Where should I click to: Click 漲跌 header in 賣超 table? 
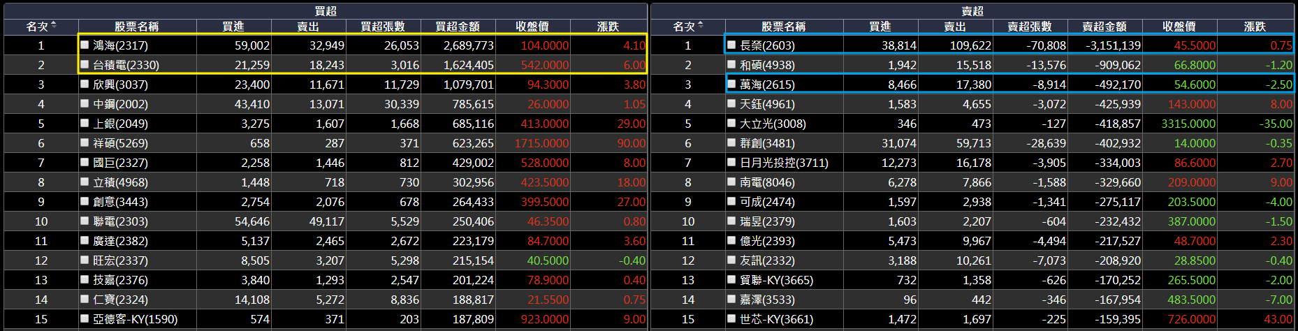coord(1255,27)
